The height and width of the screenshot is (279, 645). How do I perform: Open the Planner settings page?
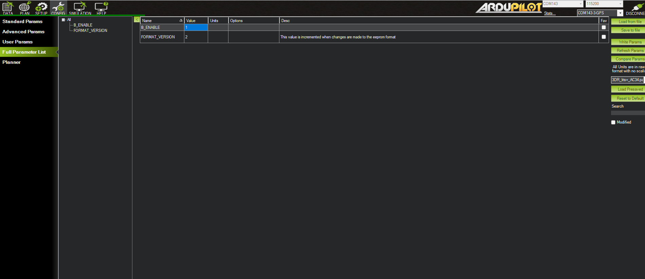click(12, 62)
